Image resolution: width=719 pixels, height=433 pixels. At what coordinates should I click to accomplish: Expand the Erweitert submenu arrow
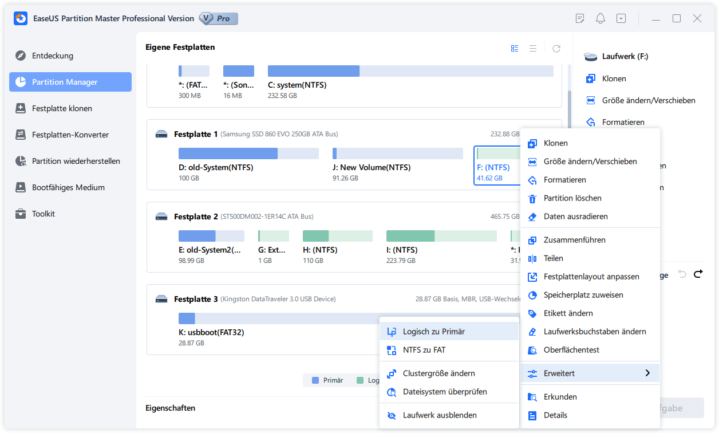pos(647,373)
